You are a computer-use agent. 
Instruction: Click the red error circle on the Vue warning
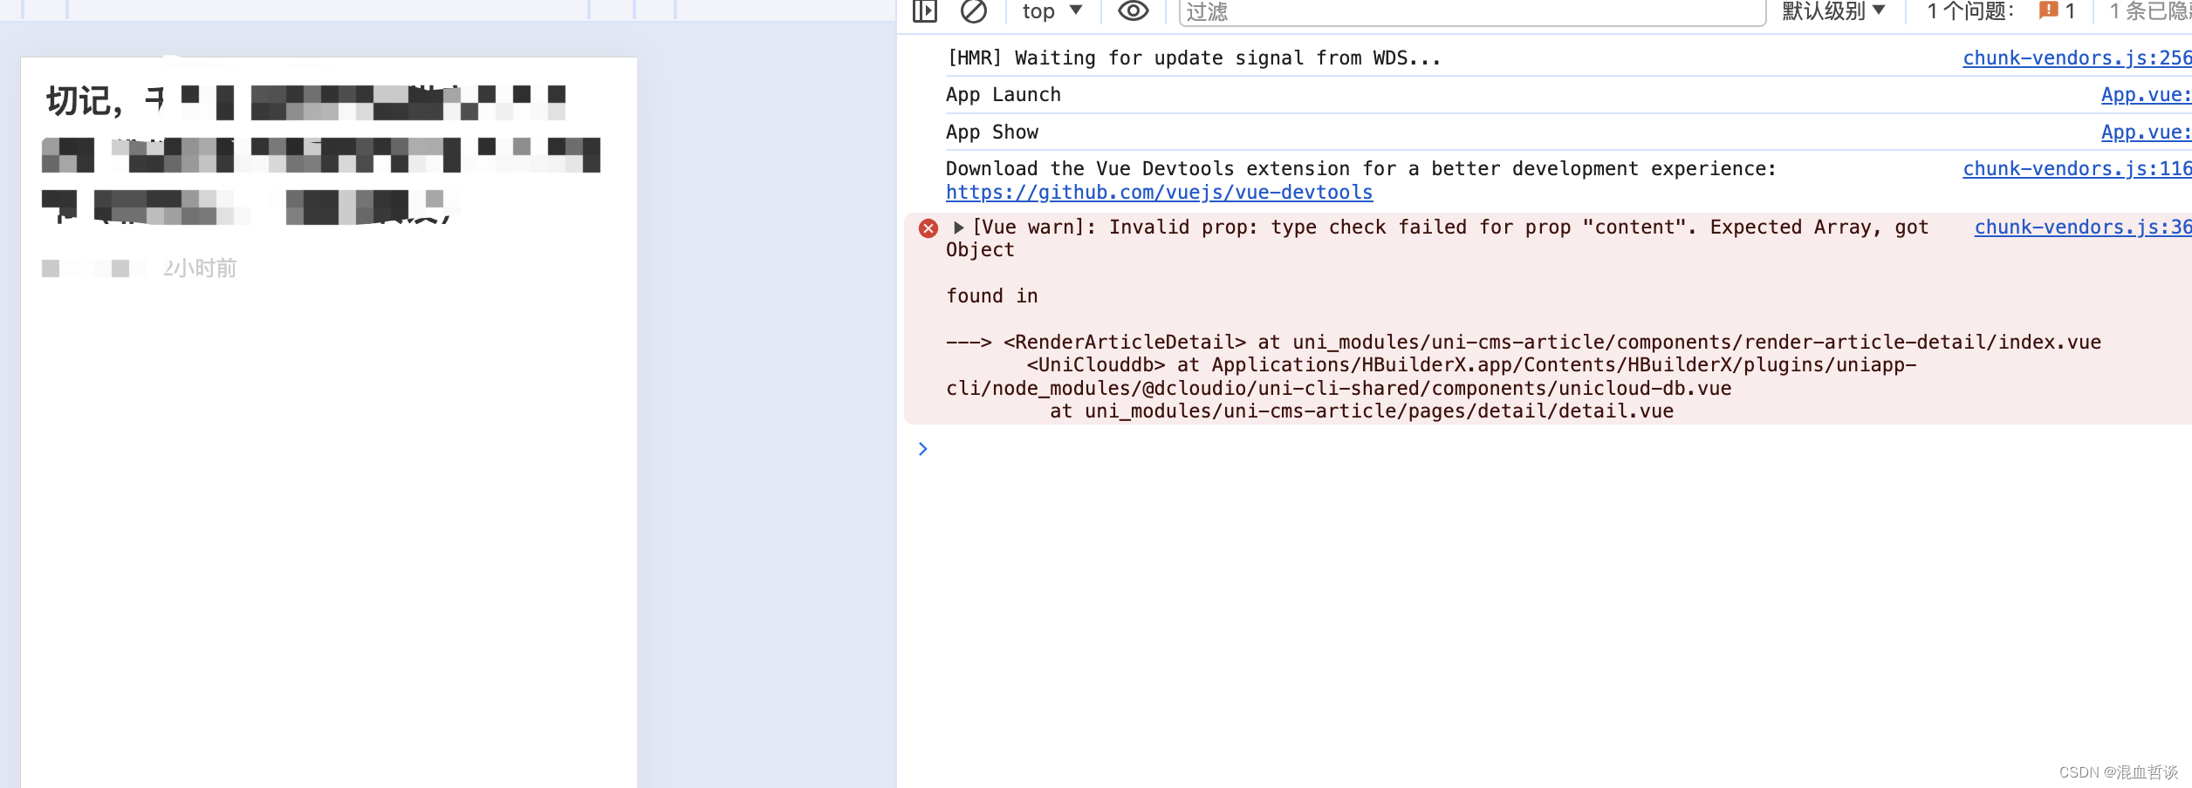[x=927, y=228]
